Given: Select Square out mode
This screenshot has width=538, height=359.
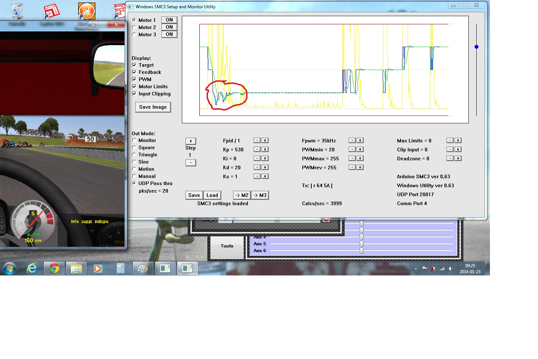Looking at the screenshot, I should pos(134,147).
